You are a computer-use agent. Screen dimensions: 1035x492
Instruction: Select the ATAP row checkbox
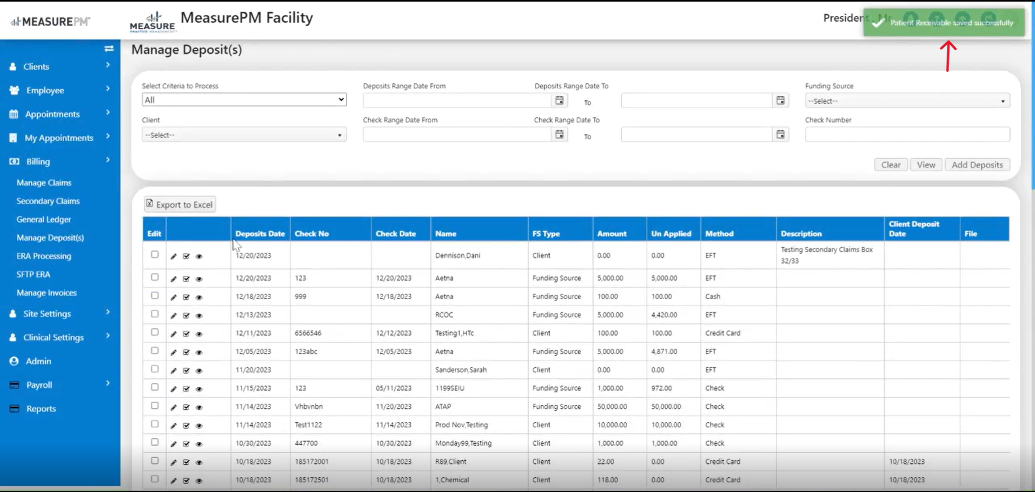click(x=155, y=406)
